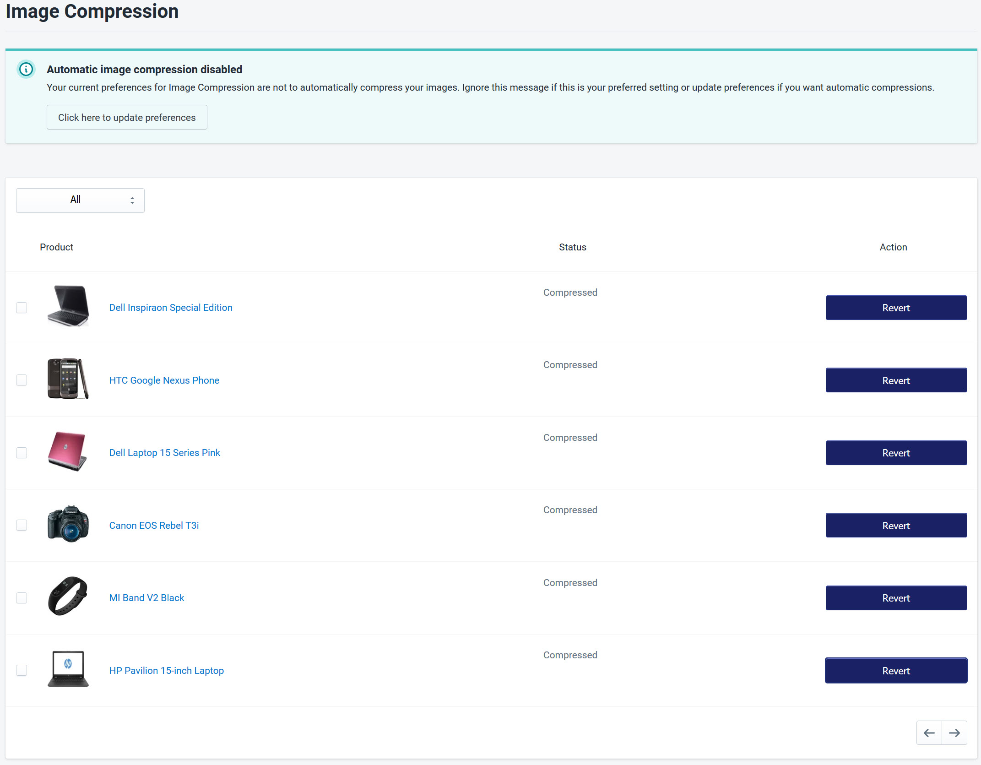
Task: Open the All products filter dropdown
Action: tap(80, 200)
